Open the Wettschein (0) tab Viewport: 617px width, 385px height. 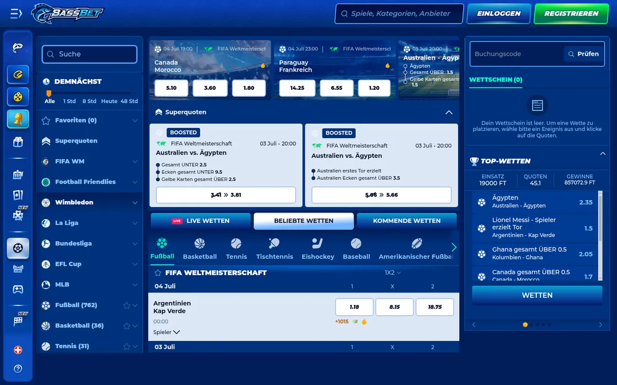tap(496, 80)
